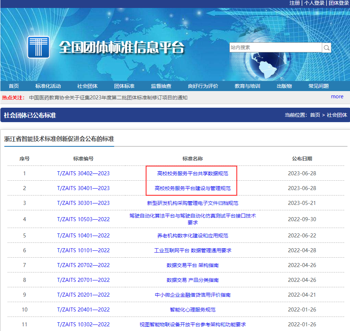Screen dimensions: 350x331
Task: Open the 监督抽查 menu item
Action: click(x=161, y=86)
